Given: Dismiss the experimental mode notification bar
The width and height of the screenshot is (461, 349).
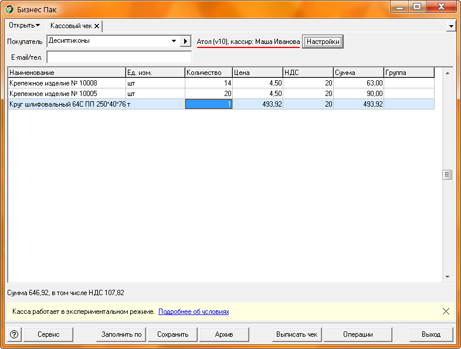Looking at the screenshot, I should [446, 312].
